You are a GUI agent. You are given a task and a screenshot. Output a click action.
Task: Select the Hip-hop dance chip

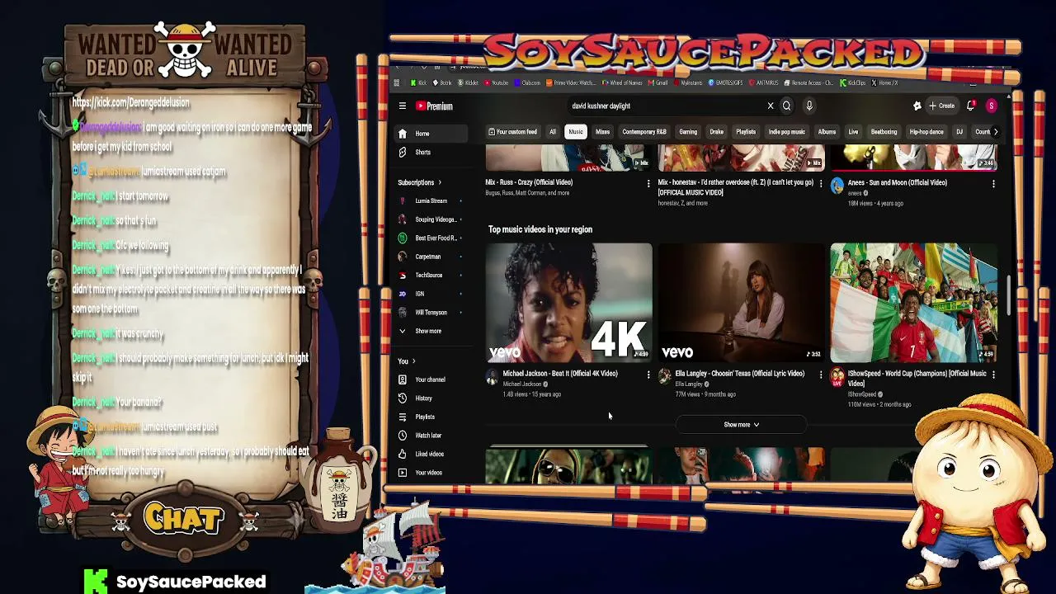coord(926,132)
